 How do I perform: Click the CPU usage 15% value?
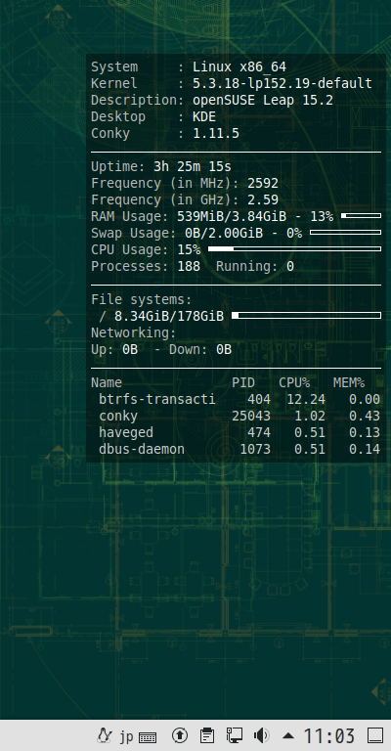(x=189, y=249)
